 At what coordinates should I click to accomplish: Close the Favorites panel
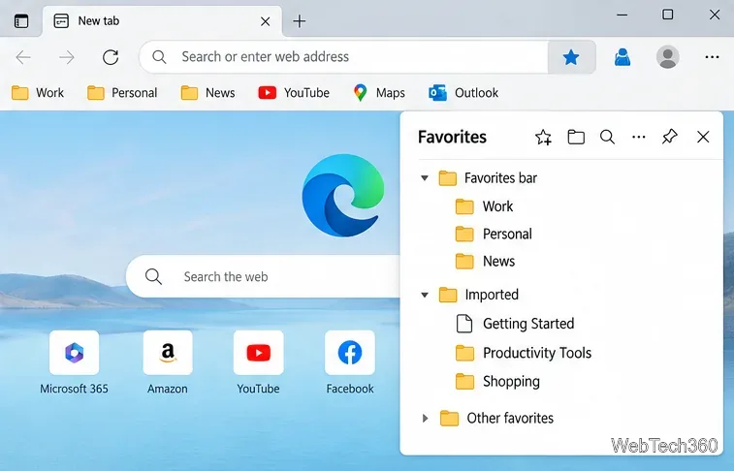(x=703, y=137)
